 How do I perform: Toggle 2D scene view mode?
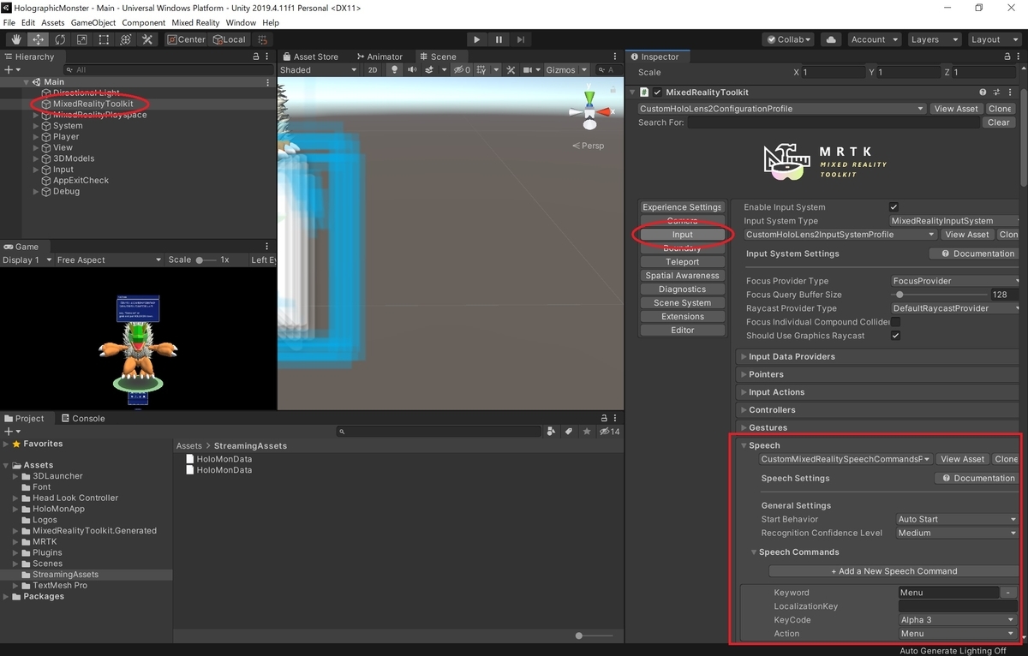(x=373, y=70)
